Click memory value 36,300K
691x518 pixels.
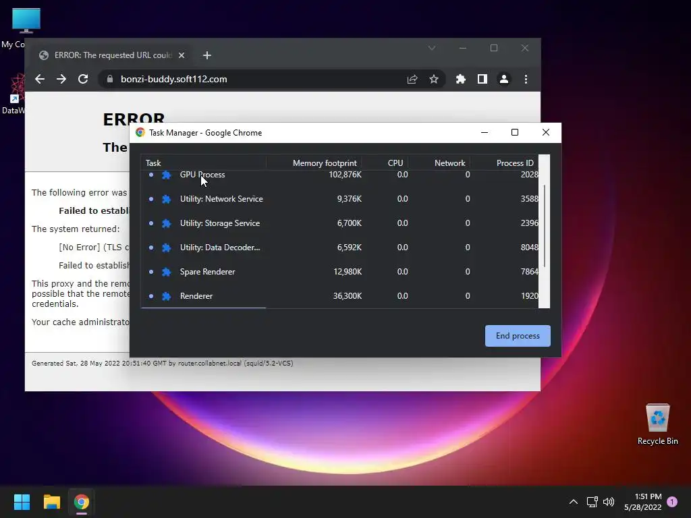tap(348, 296)
